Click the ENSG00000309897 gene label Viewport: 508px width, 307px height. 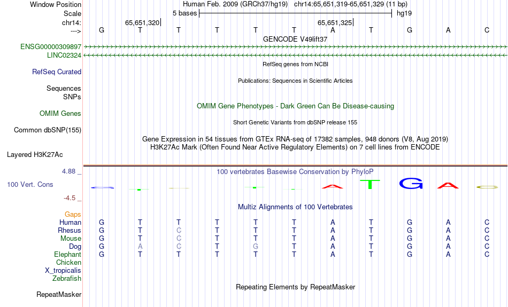pos(51,47)
